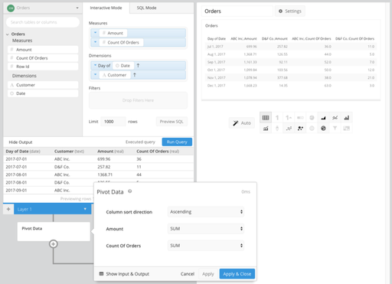Click the Pivot Data pipeline step box

[x=54, y=231]
